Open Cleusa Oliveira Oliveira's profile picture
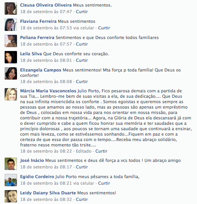Image resolution: width=197 pixels, height=204 pixels. pos(11,8)
